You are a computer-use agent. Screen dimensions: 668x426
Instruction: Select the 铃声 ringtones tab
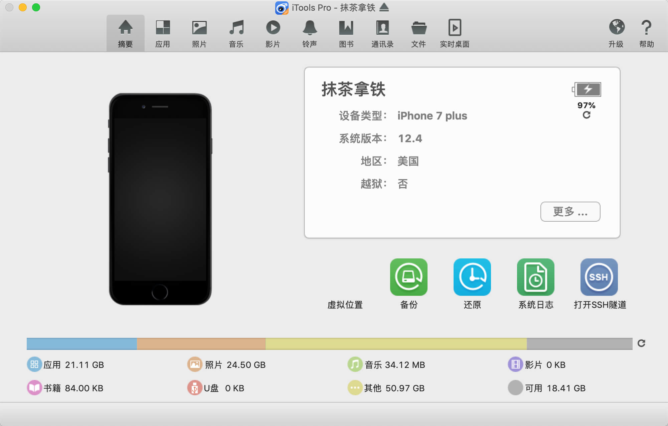point(310,33)
